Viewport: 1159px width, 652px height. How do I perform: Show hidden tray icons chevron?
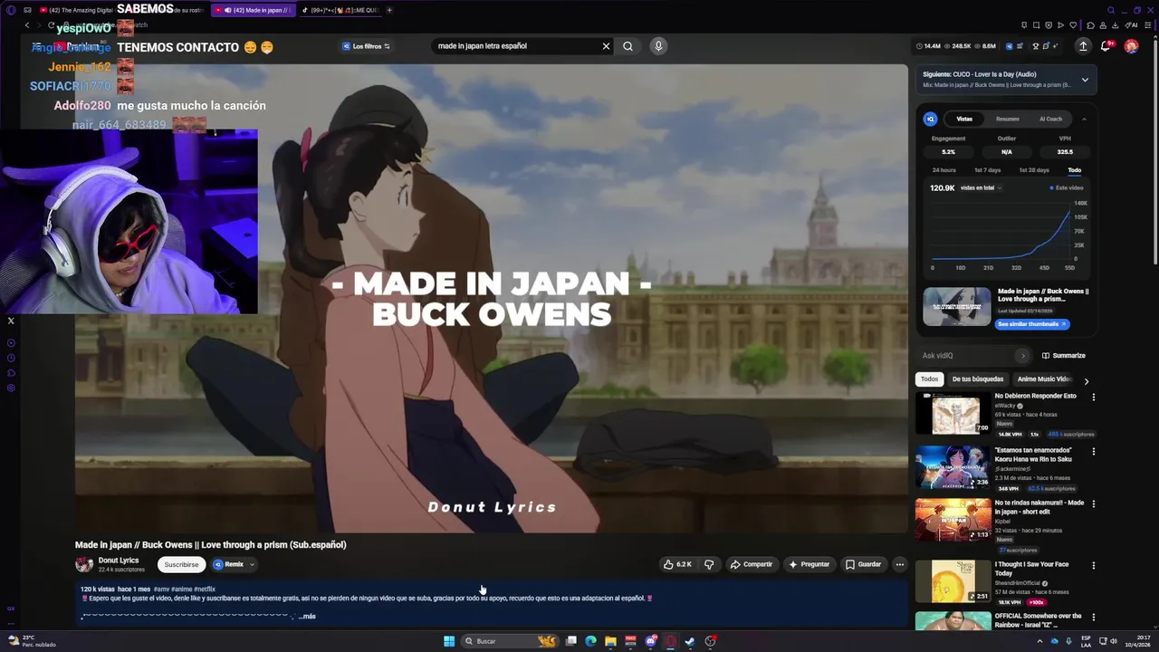[1039, 641]
